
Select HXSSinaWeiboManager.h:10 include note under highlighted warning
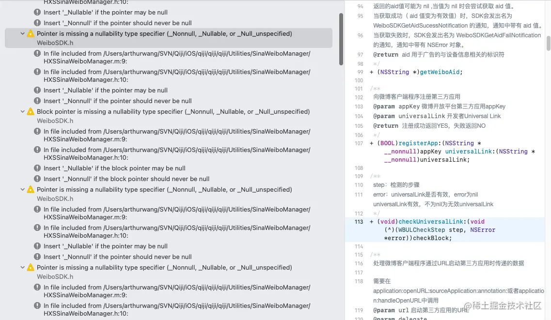pos(177,76)
